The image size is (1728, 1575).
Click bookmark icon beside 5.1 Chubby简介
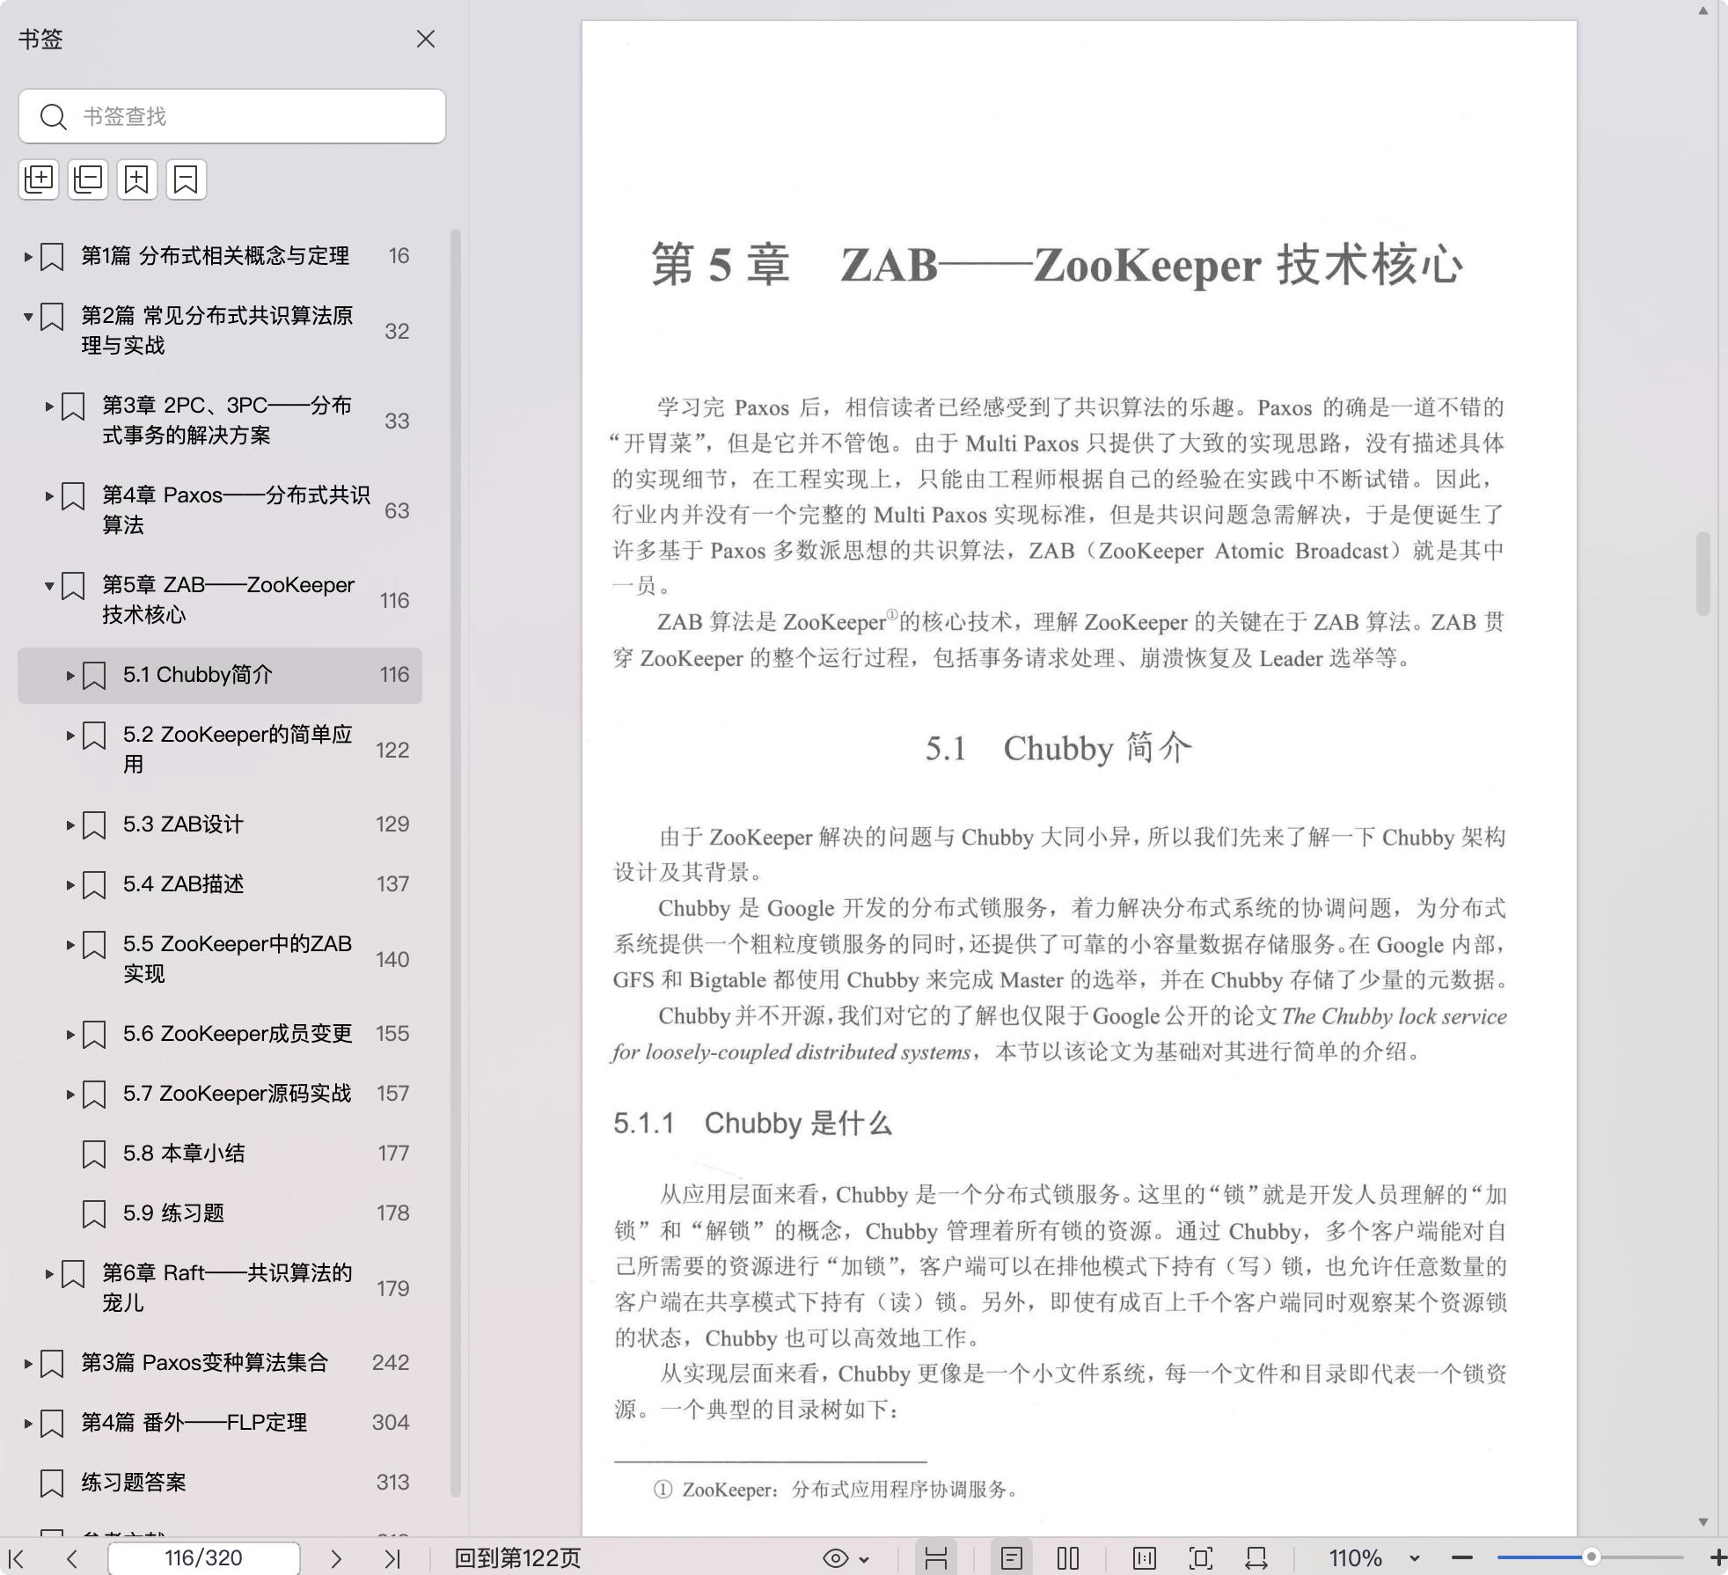tap(94, 676)
